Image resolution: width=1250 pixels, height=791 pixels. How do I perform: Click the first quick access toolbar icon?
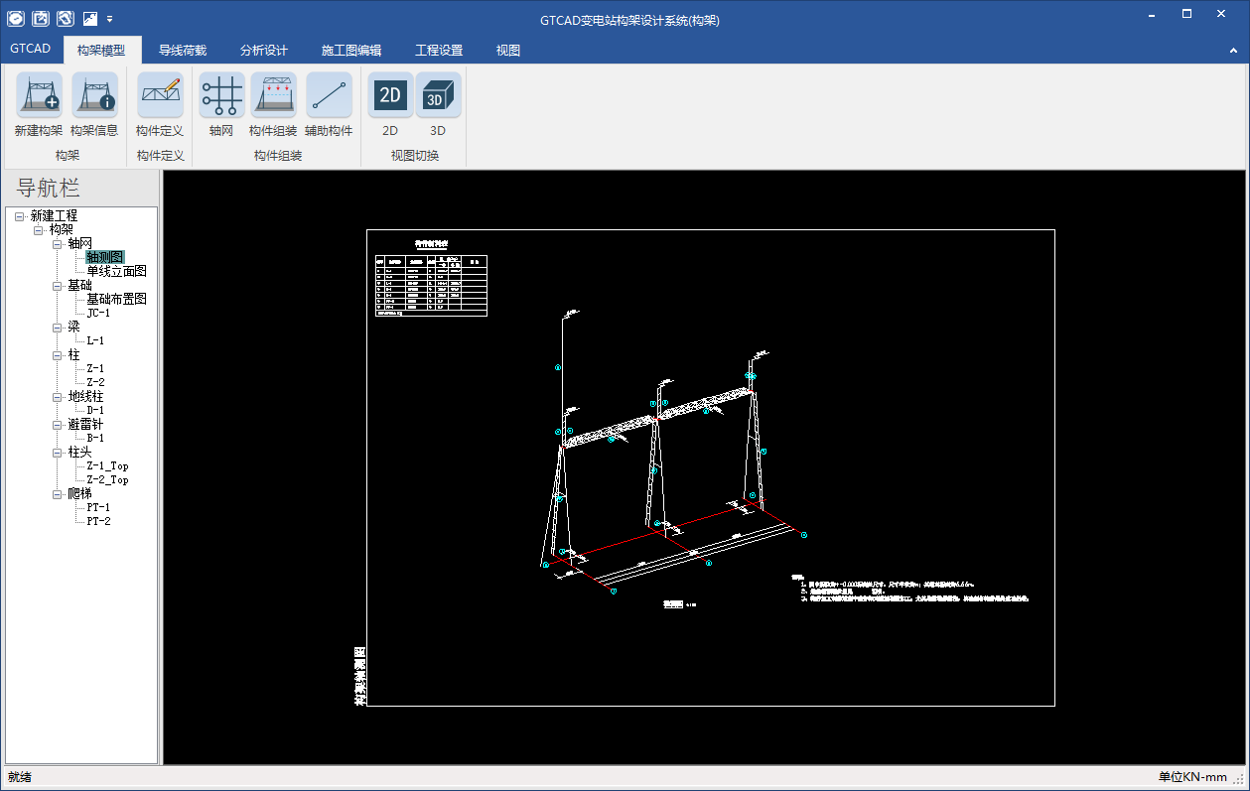tap(16, 18)
